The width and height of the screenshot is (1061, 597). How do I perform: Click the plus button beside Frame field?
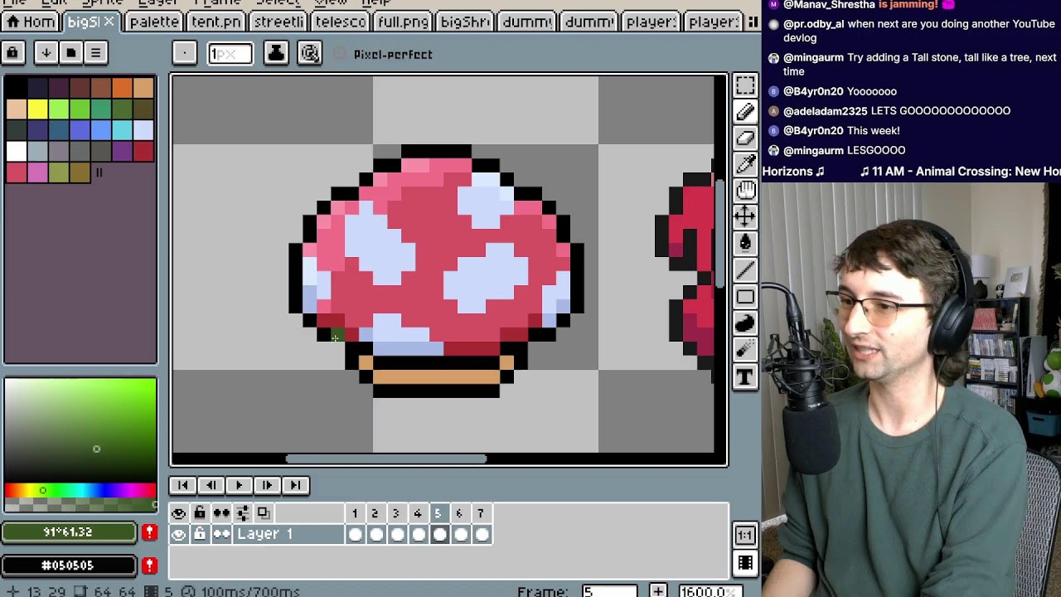[657, 590]
